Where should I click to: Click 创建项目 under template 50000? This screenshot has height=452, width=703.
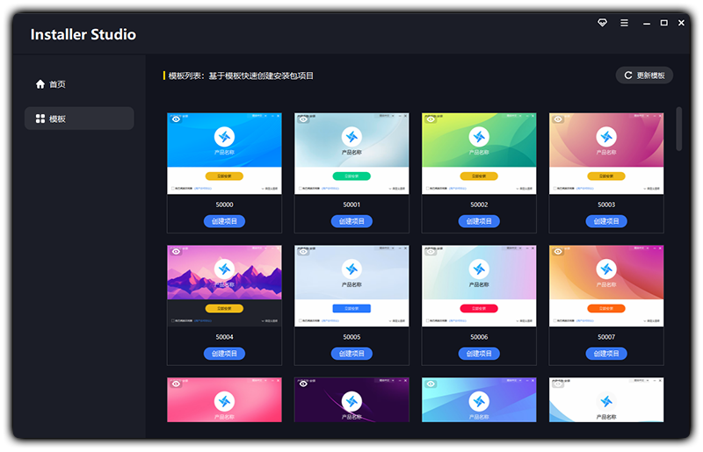(224, 221)
